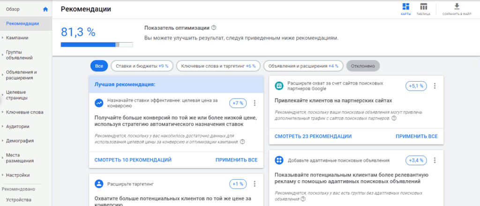480x206 pixels.
Task: Click search partners card icon
Action: (x=279, y=86)
